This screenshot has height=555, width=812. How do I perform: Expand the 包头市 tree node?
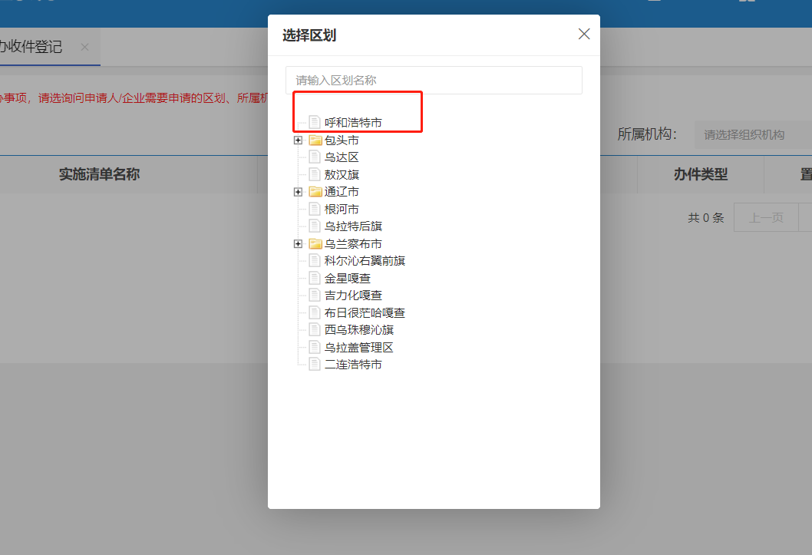pos(298,140)
